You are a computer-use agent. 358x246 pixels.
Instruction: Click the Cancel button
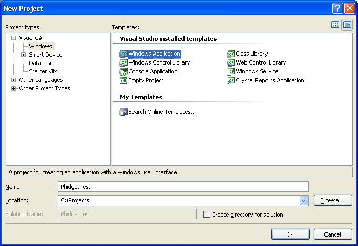333,234
